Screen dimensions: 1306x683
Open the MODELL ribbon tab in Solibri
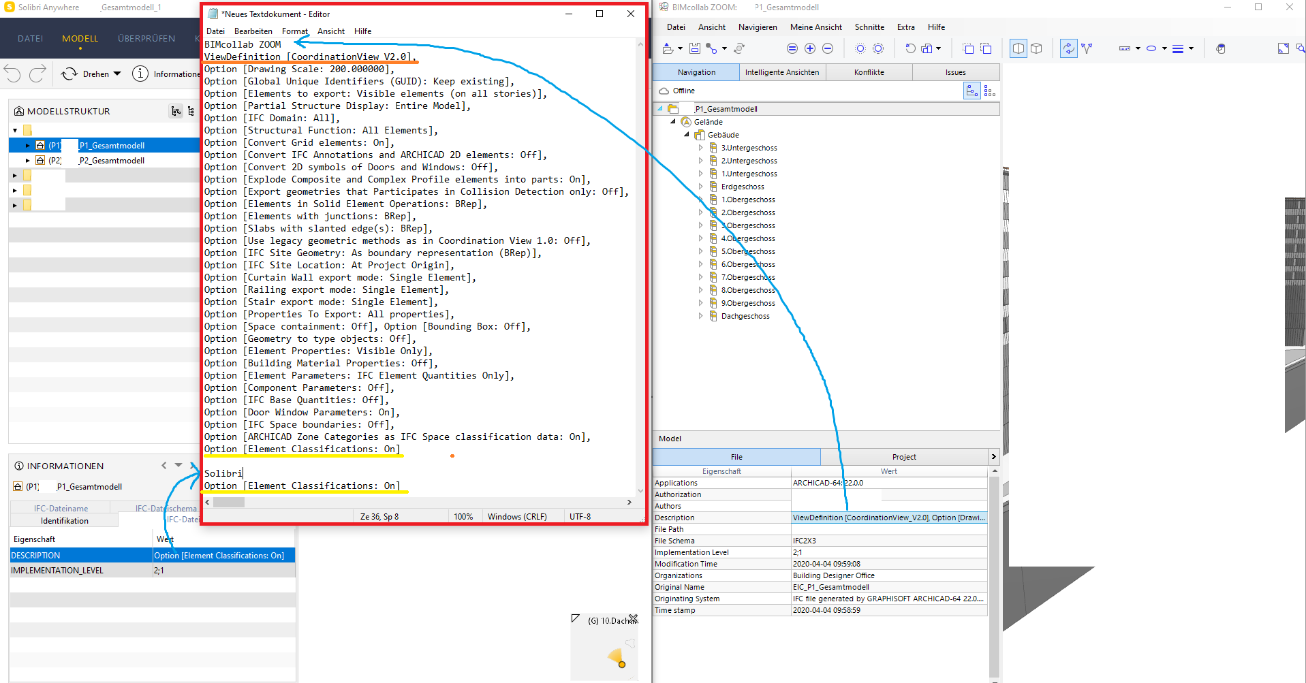coord(80,39)
